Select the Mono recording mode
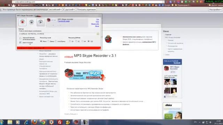 pyautogui.click(x=41, y=41)
